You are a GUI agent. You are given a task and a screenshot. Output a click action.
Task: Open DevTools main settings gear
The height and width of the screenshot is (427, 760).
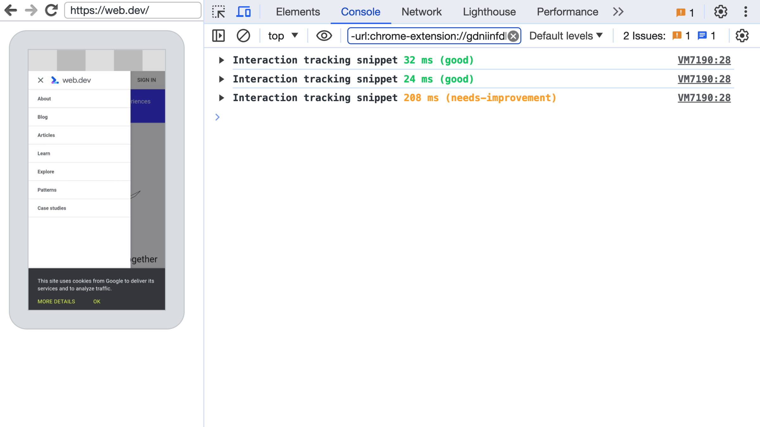[720, 12]
